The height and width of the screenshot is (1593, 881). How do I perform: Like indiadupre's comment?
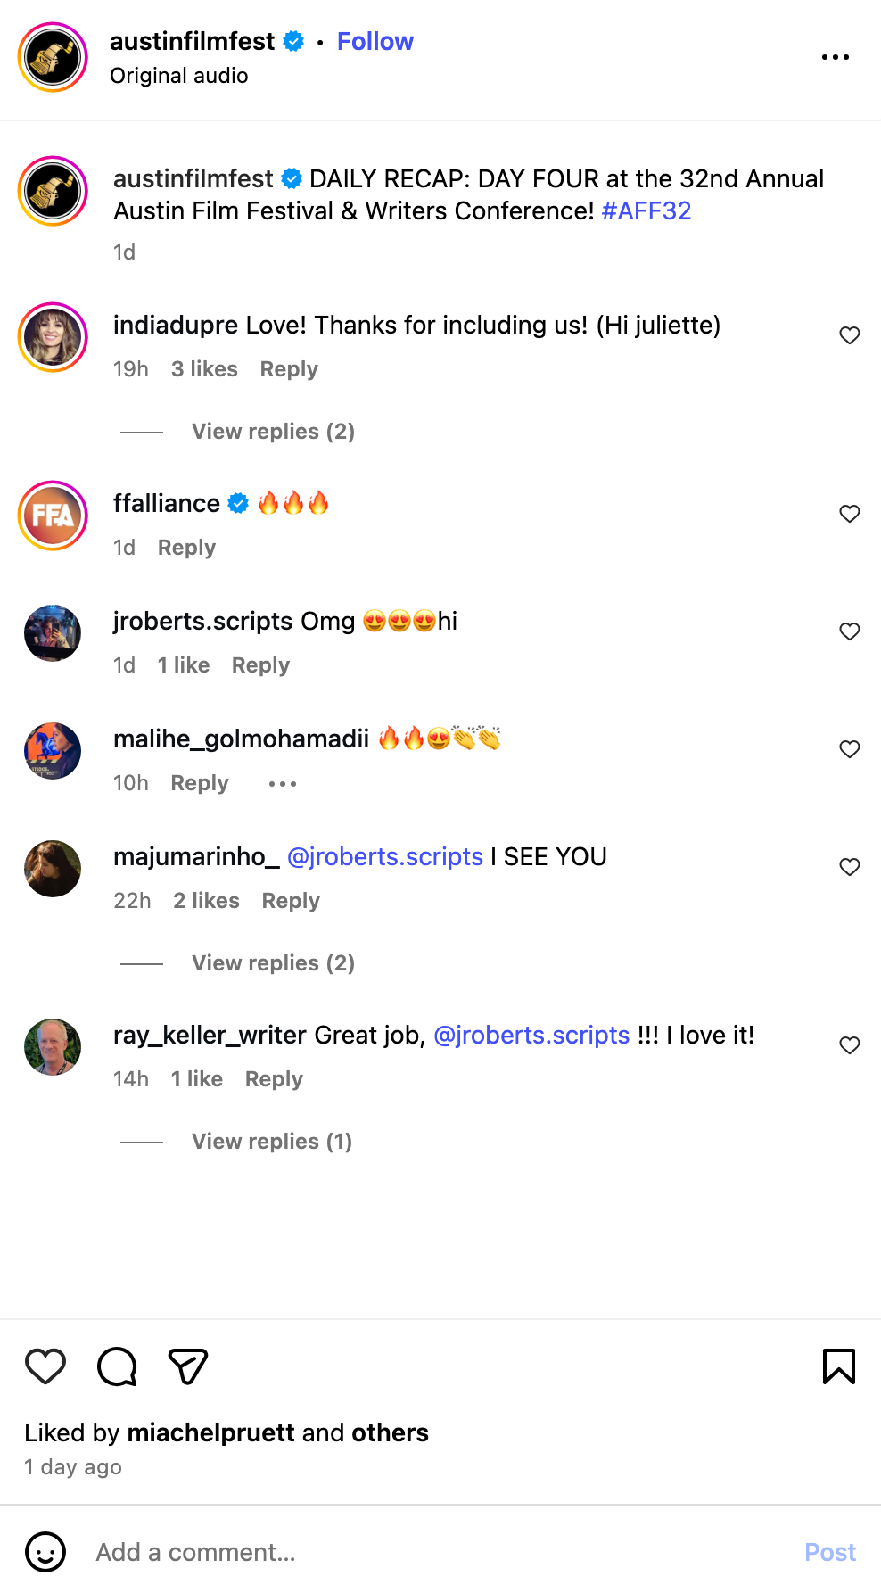(850, 335)
